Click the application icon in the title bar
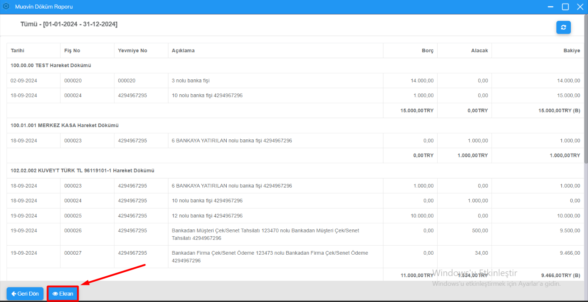Screen dimensions: 588x302 (x=6, y=7)
